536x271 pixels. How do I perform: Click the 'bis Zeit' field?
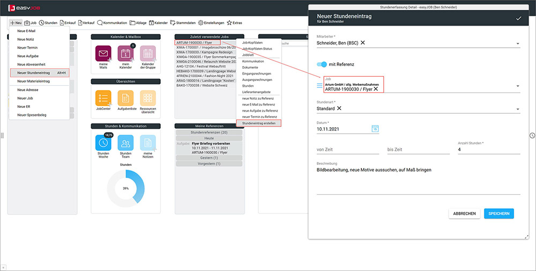[x=419, y=150]
